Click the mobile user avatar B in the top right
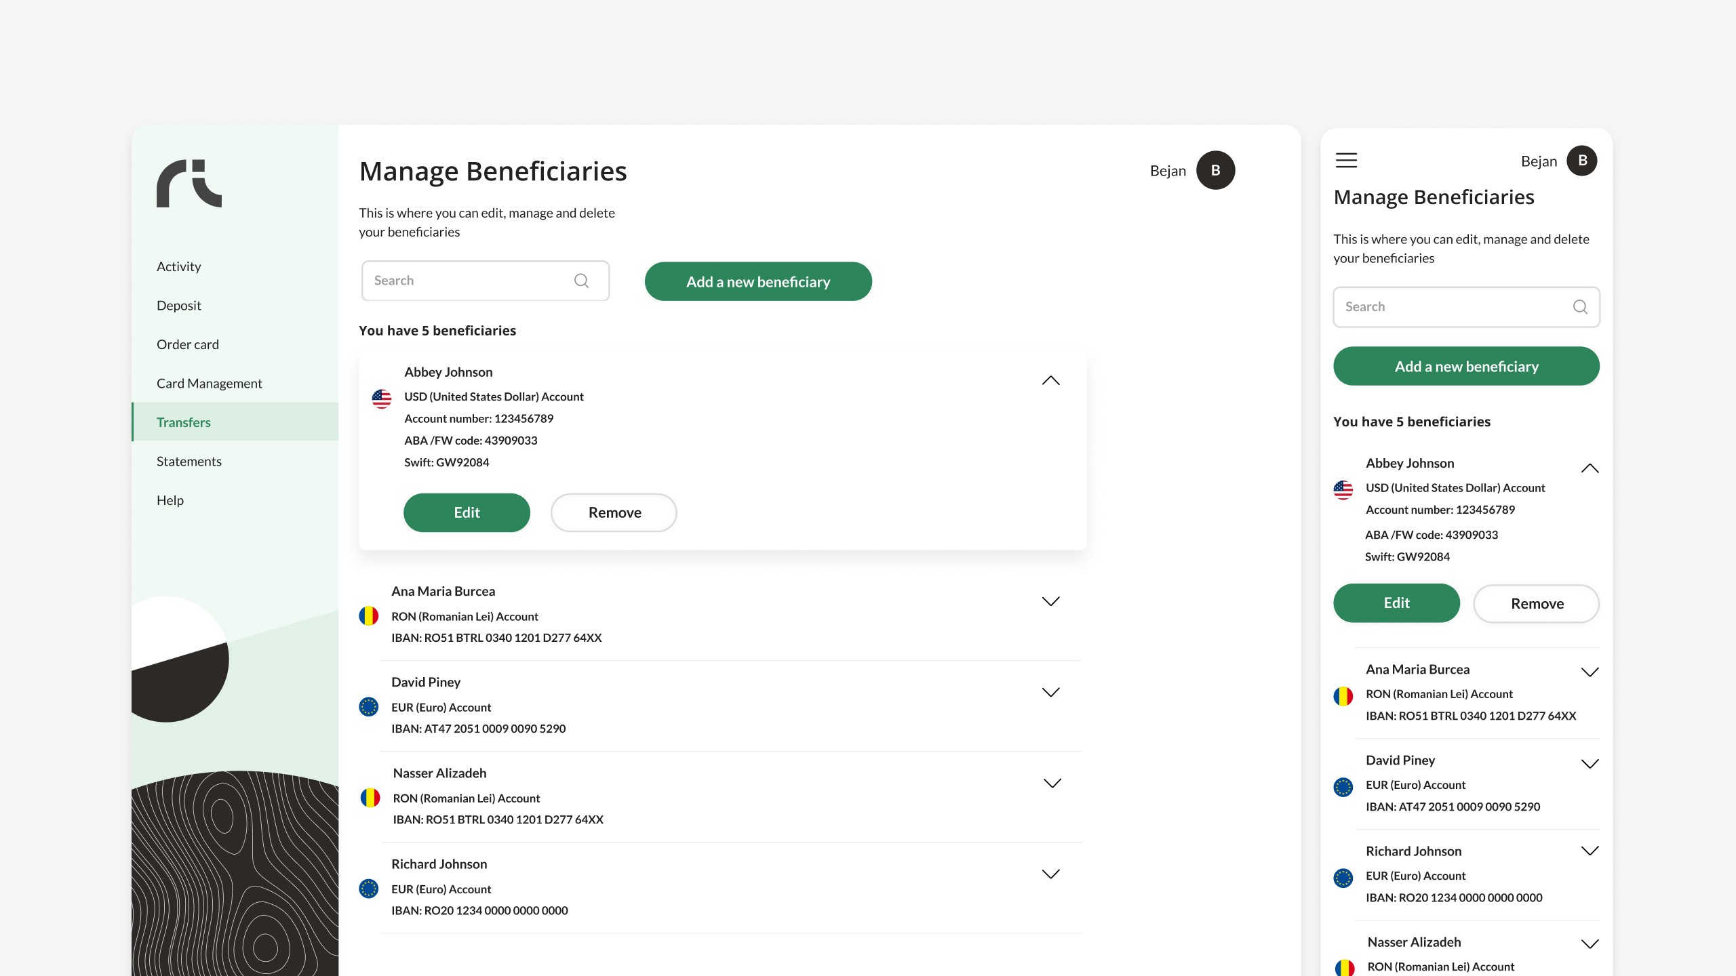The width and height of the screenshot is (1736, 976). (1582, 161)
